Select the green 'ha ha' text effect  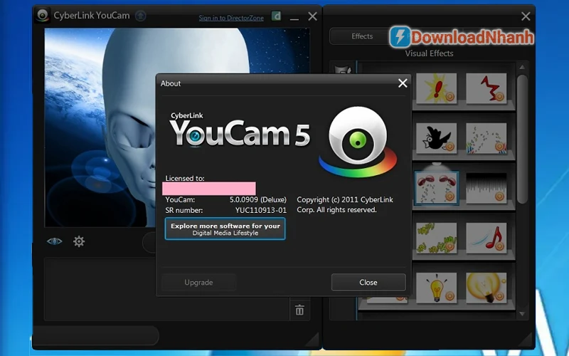click(436, 238)
